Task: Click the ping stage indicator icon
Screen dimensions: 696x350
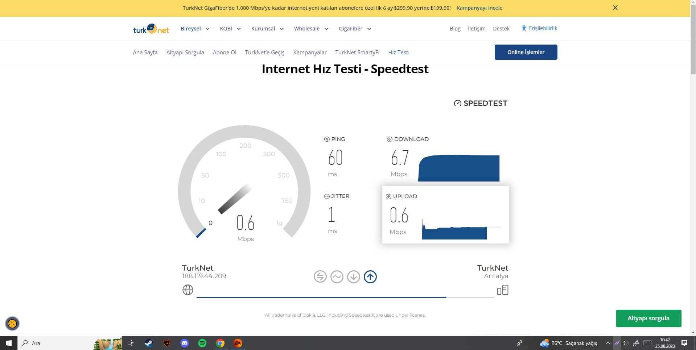Action: coord(320,277)
